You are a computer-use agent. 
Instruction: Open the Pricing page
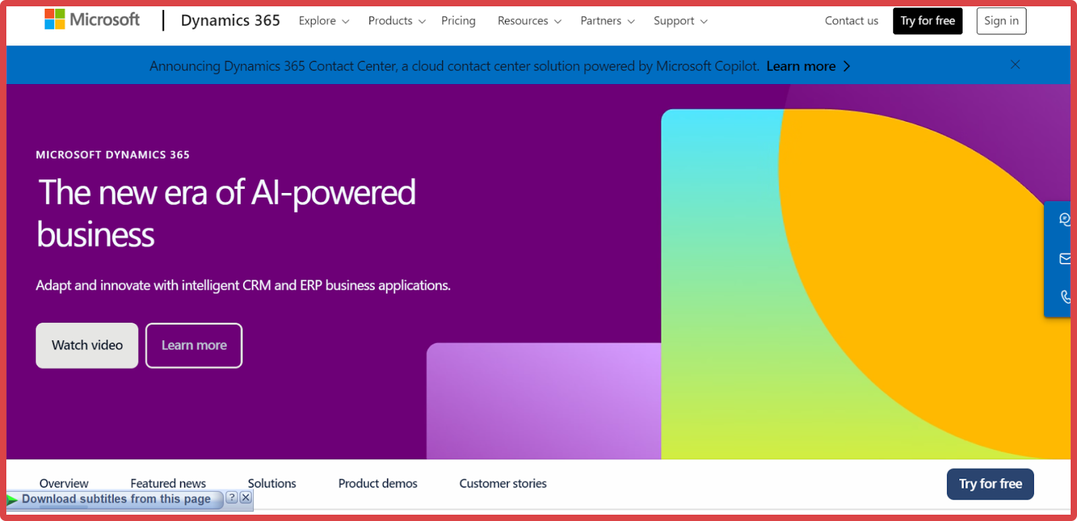click(x=458, y=21)
